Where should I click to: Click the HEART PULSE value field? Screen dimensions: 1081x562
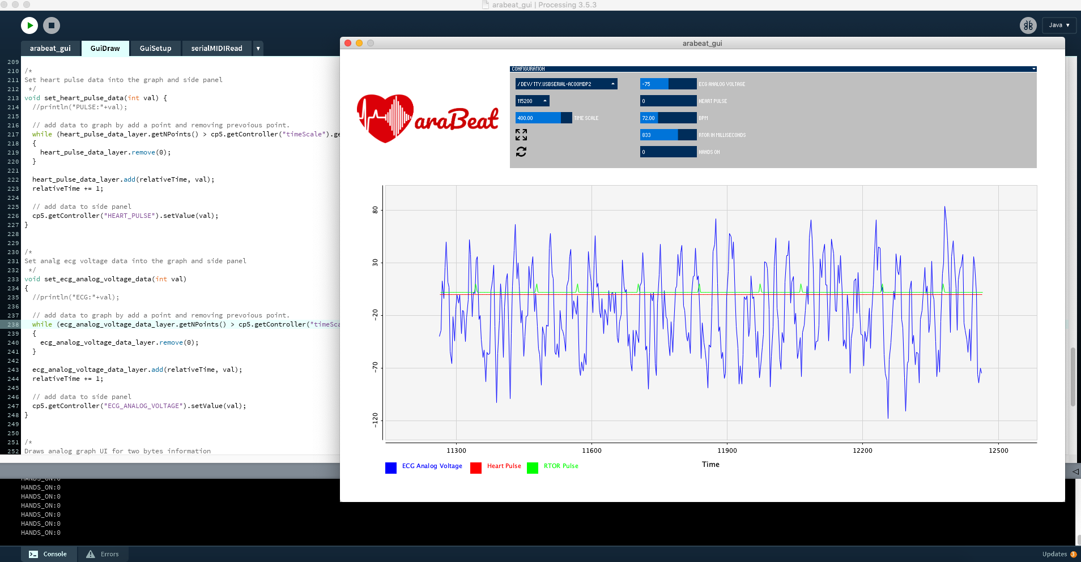click(x=668, y=101)
